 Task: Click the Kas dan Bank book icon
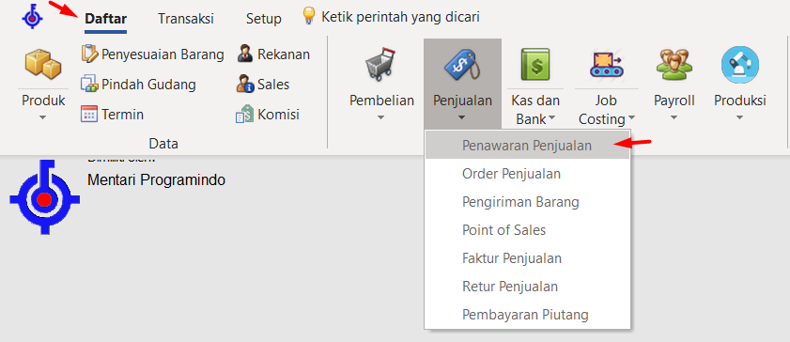(535, 65)
